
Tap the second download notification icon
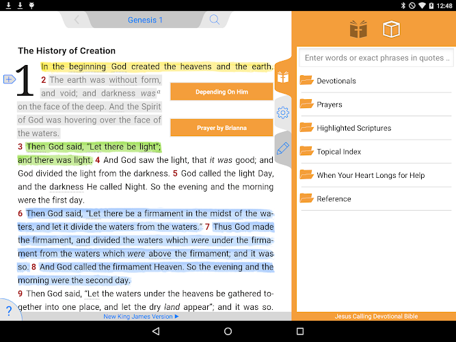point(20,5)
